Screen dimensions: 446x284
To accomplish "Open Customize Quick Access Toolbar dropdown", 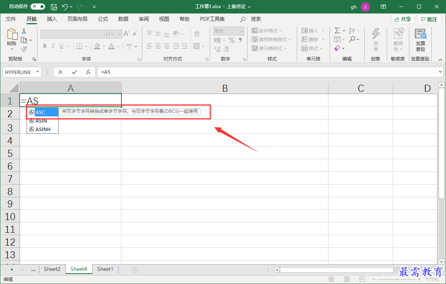I will [x=94, y=7].
